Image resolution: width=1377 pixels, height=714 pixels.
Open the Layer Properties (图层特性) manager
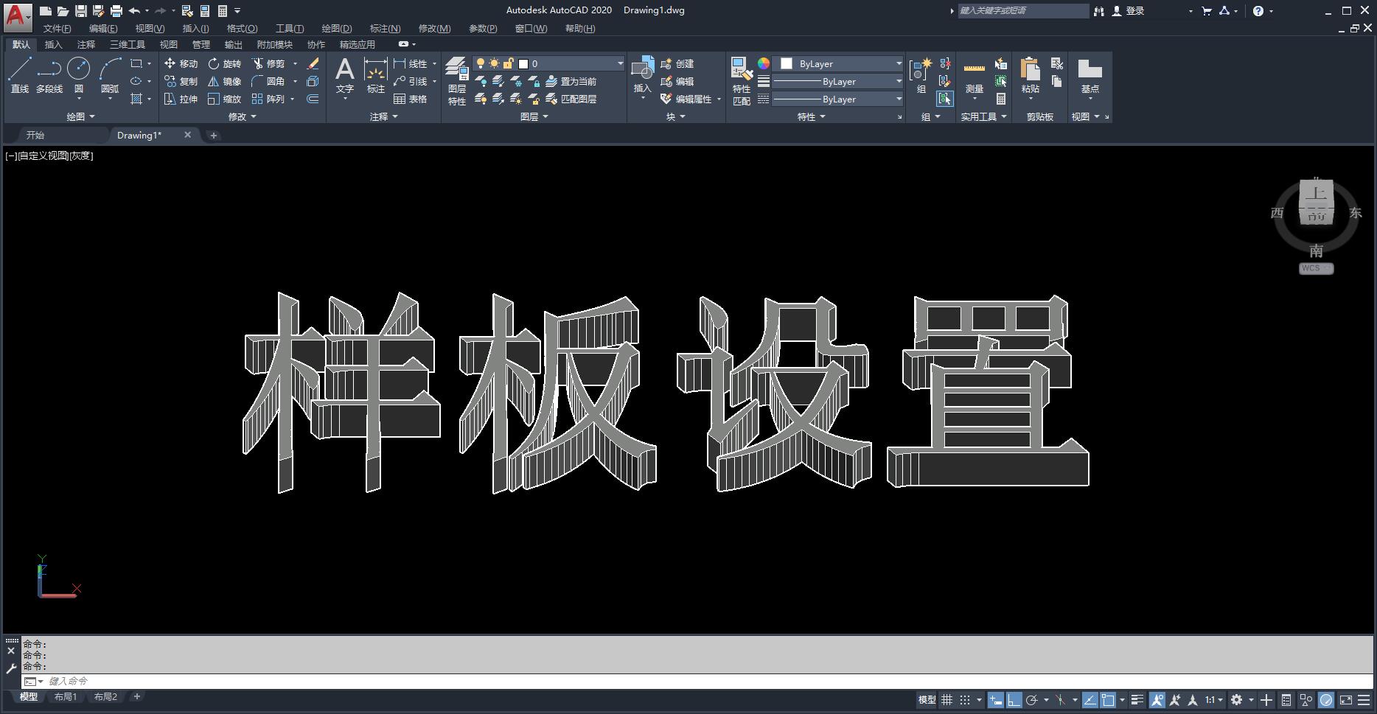[457, 80]
